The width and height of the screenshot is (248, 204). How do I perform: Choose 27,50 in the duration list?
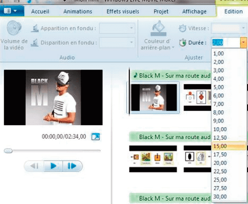[x=229, y=188]
